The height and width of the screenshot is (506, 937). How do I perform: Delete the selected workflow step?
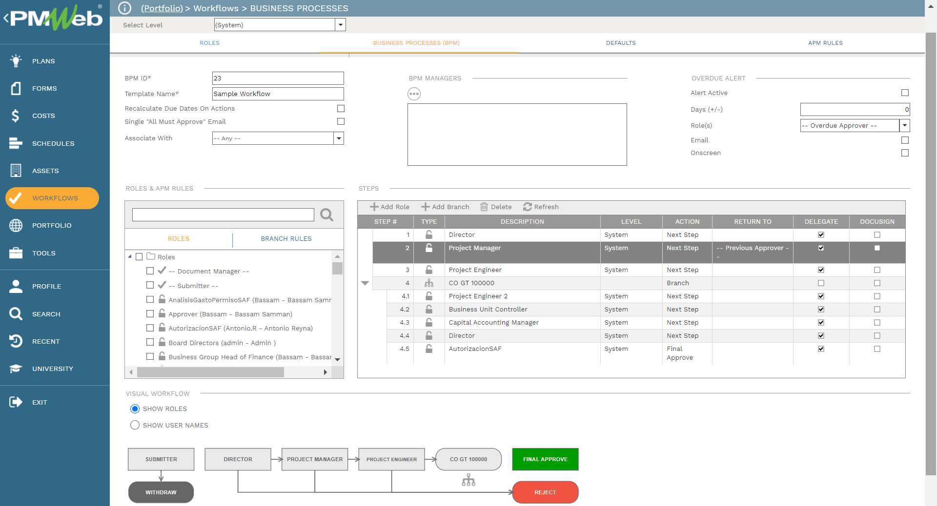click(496, 207)
